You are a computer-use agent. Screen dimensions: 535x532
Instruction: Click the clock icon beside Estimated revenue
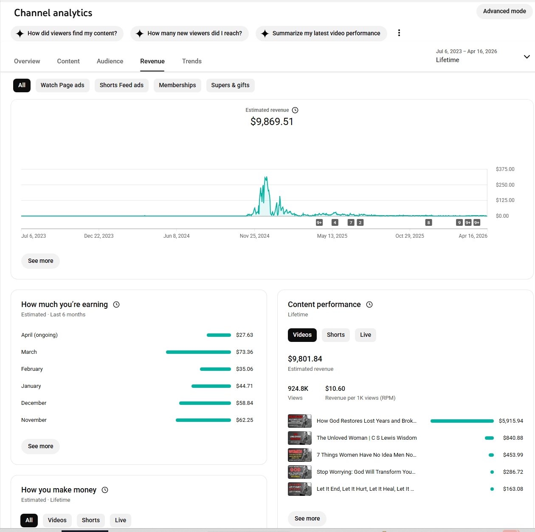click(x=295, y=110)
